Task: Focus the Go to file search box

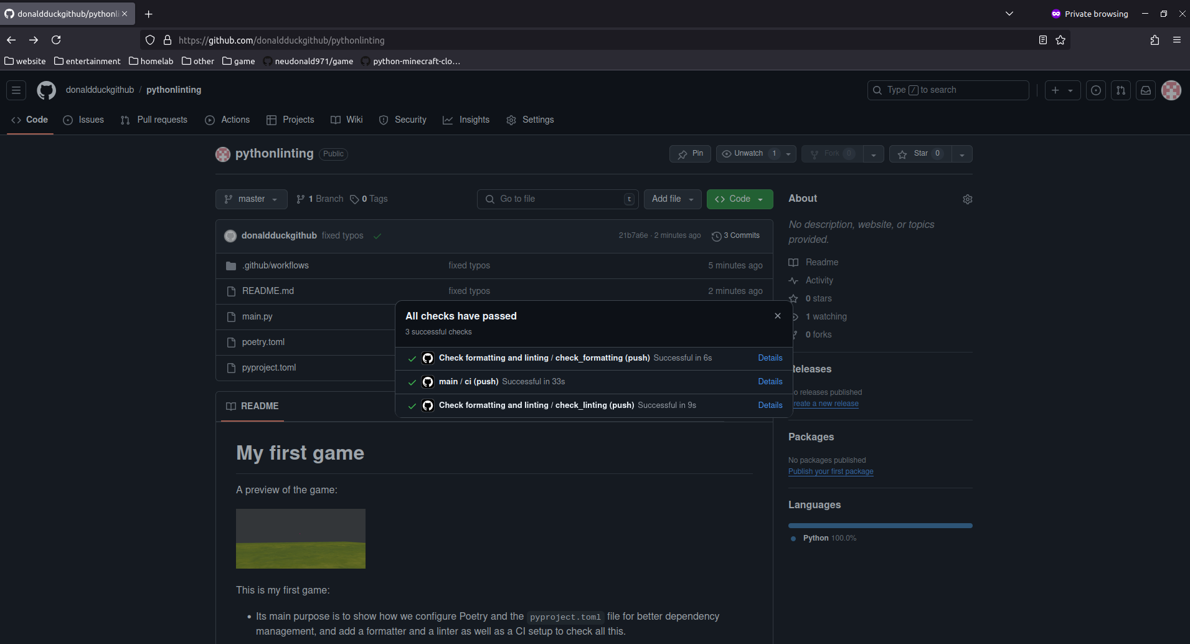Action: tap(558, 199)
